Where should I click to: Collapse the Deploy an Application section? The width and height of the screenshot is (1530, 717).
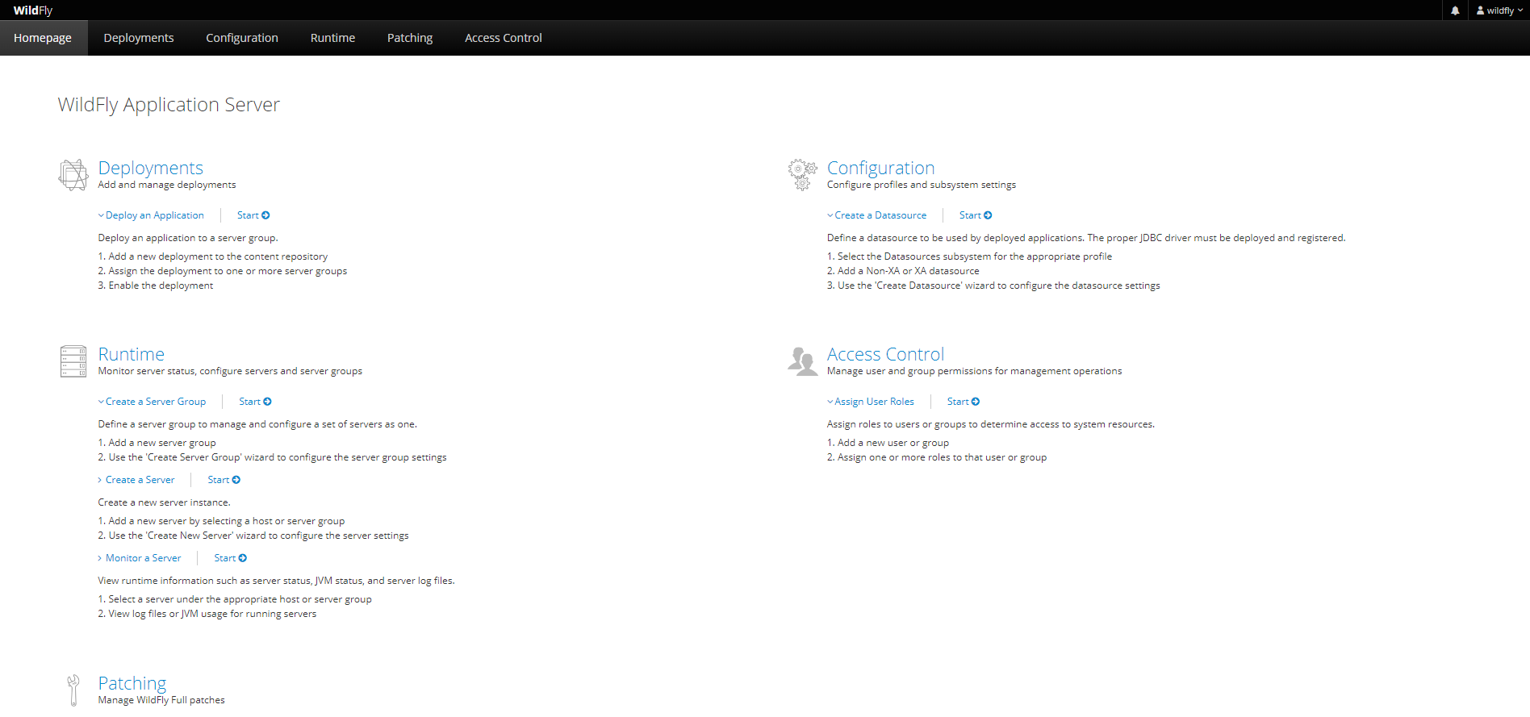tap(151, 215)
